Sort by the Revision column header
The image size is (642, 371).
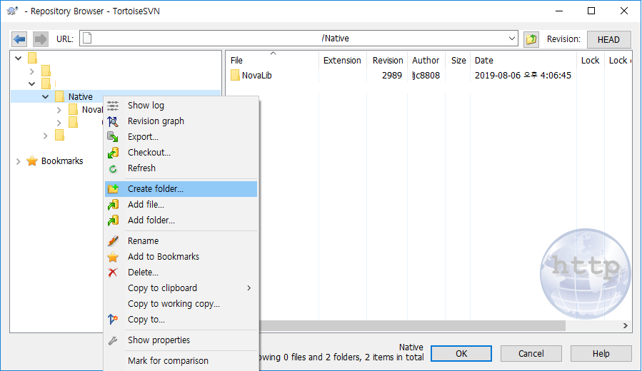coord(387,60)
